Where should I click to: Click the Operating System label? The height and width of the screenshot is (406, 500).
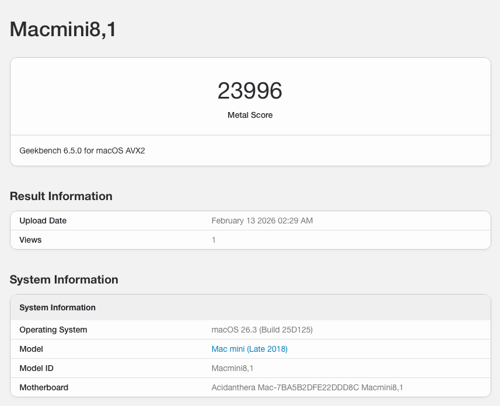(x=53, y=330)
